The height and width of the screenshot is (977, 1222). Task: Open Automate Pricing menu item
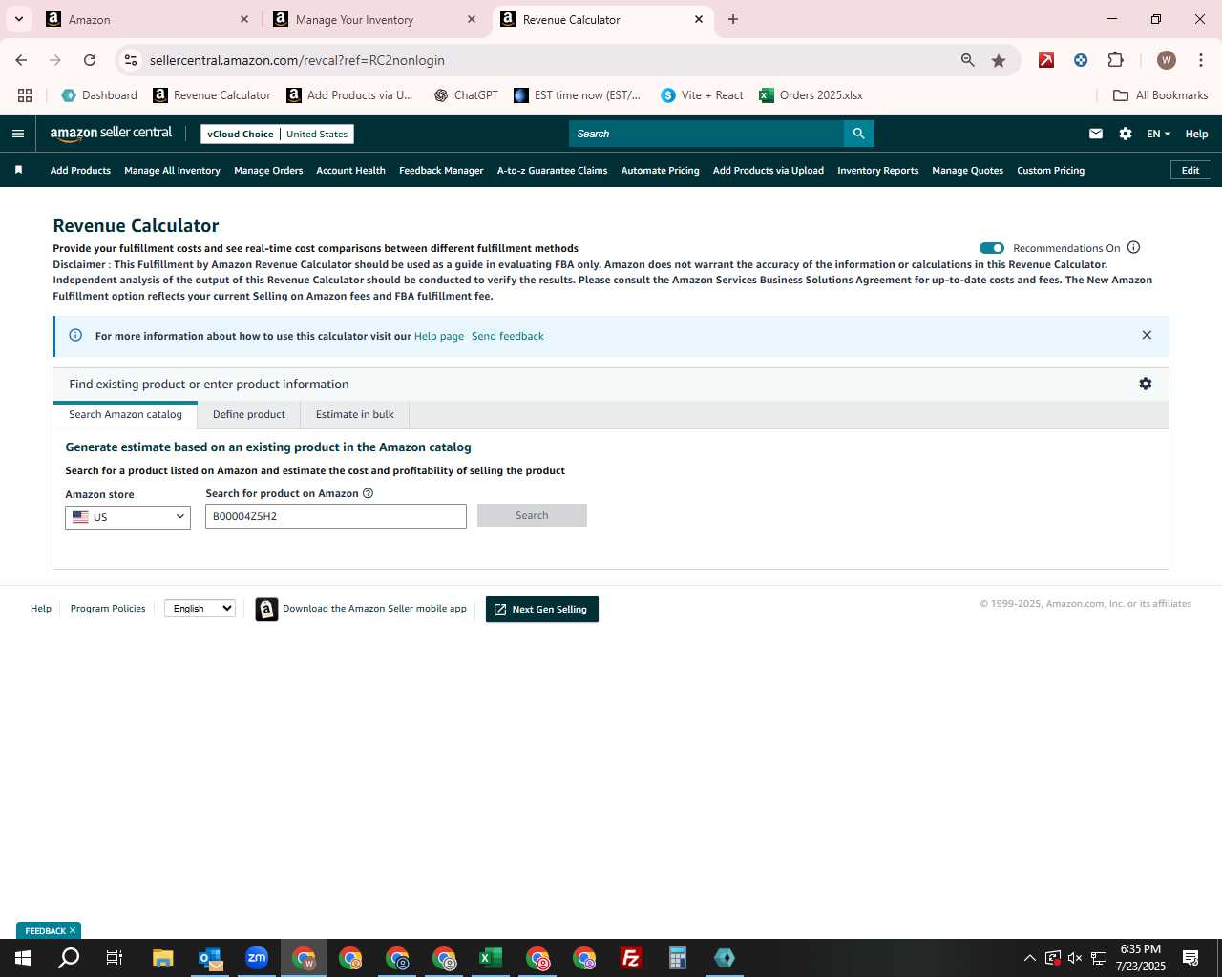660,170
